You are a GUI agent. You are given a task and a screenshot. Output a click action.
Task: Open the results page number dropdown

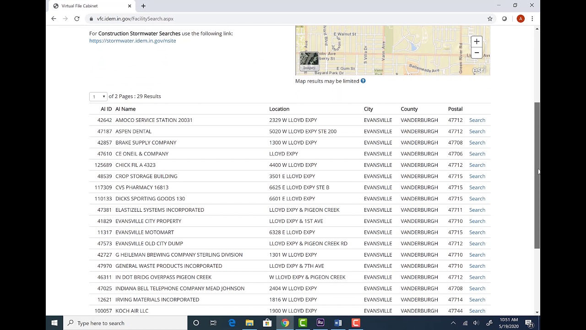click(x=98, y=97)
